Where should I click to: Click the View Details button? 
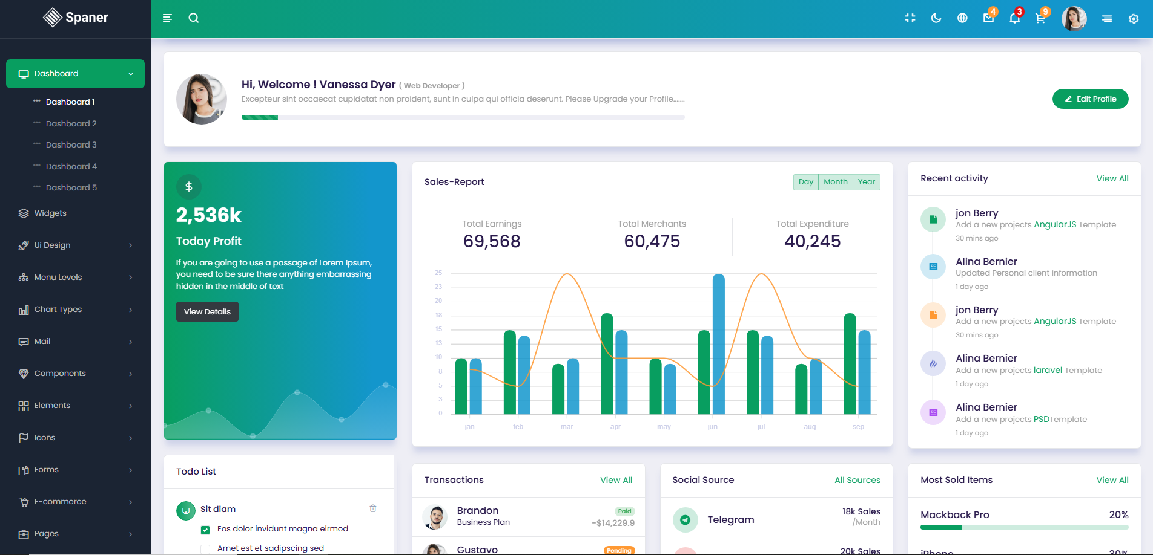(207, 312)
